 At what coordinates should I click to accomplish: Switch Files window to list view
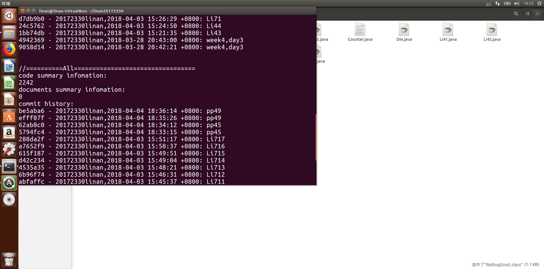pyautogui.click(x=528, y=14)
